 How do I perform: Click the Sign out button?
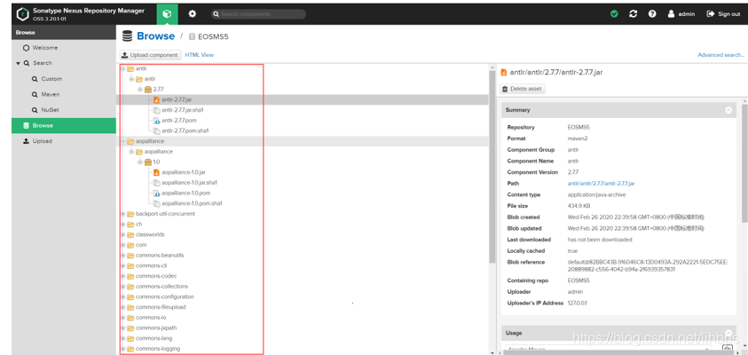[x=723, y=14]
